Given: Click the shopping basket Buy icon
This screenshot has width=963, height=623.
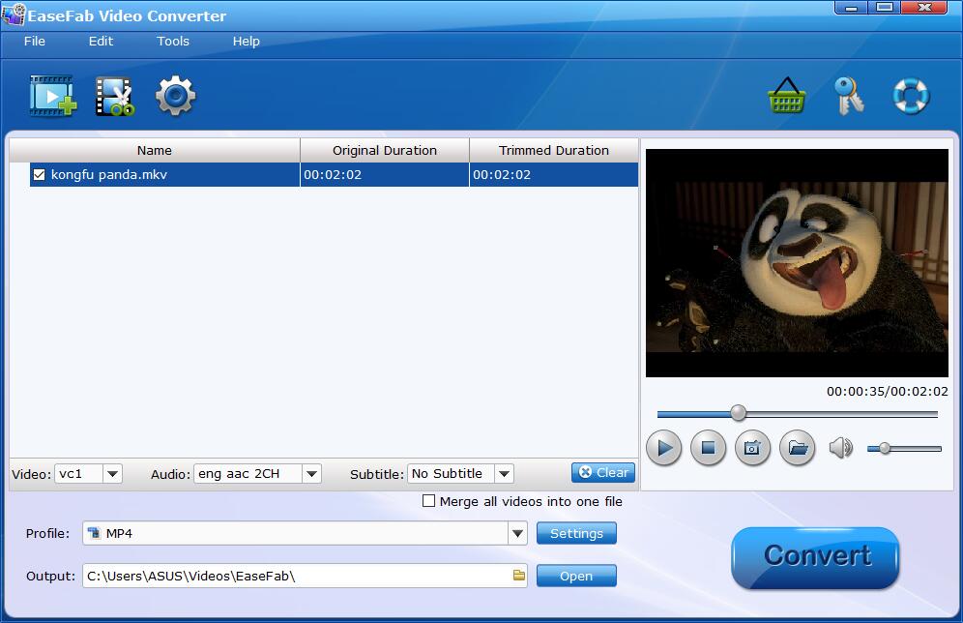Looking at the screenshot, I should coord(787,95).
